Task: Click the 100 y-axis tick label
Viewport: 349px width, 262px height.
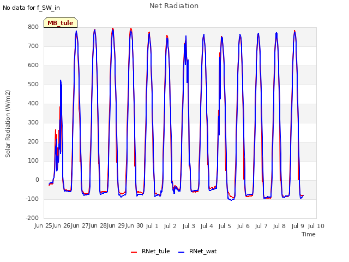Action: click(x=33, y=161)
